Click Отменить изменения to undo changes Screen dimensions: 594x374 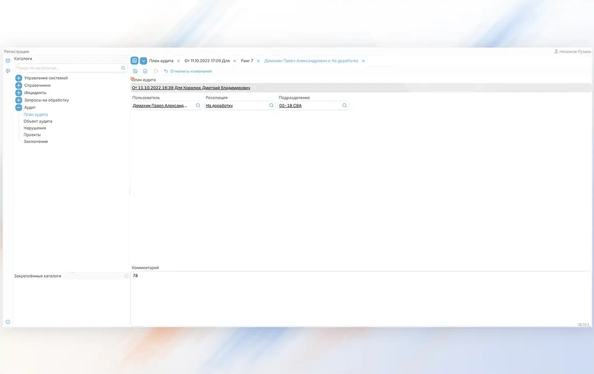[191, 71]
